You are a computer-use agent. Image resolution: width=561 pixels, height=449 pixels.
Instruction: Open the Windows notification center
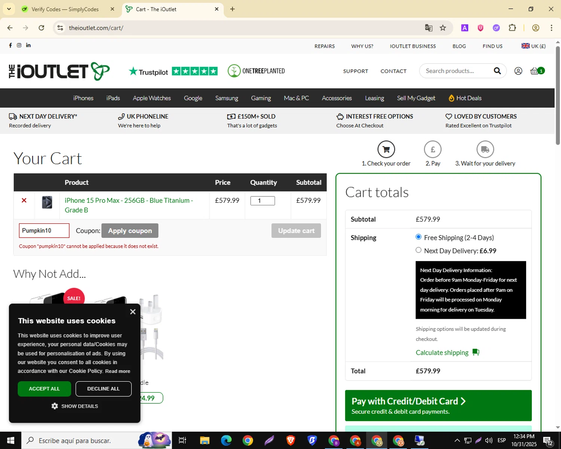click(x=548, y=440)
